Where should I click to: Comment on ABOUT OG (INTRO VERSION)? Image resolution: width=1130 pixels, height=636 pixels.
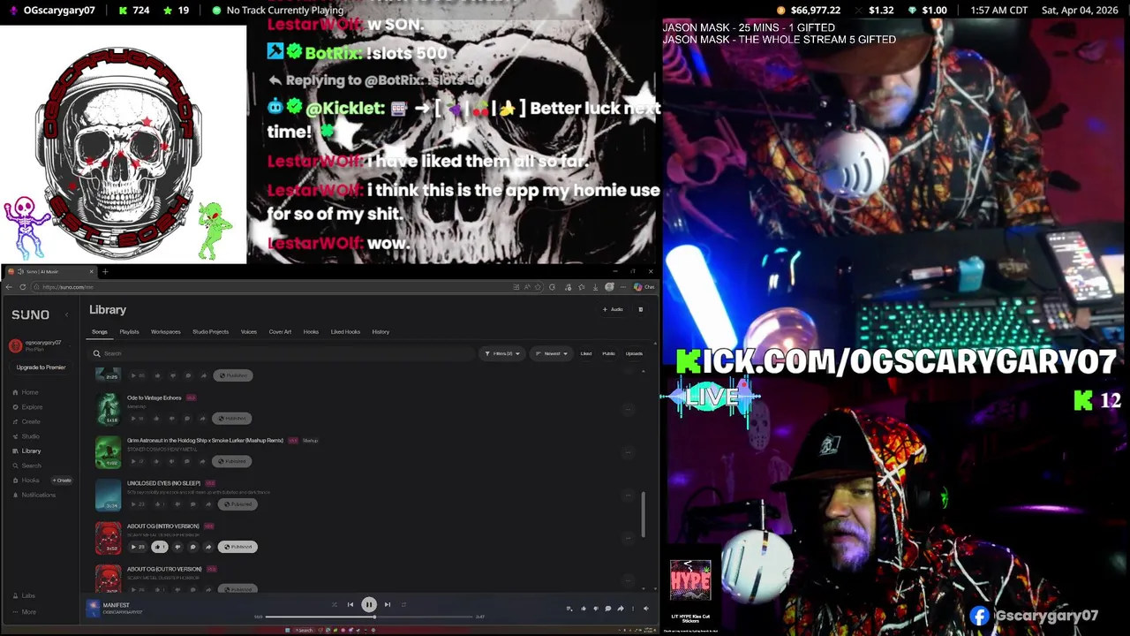[x=192, y=547]
